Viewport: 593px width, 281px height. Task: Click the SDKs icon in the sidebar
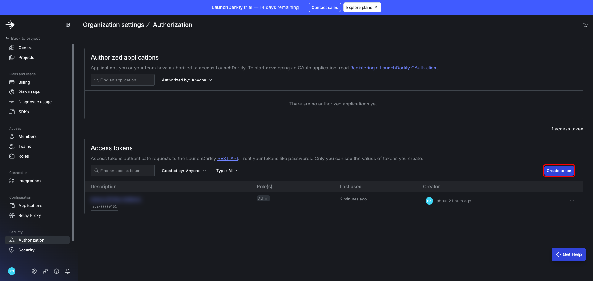(x=12, y=112)
